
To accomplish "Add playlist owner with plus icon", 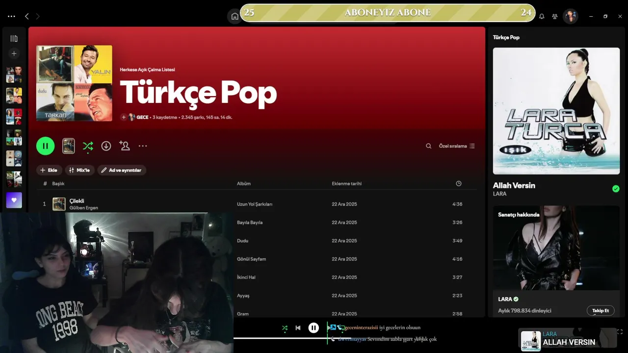I will click(124, 117).
